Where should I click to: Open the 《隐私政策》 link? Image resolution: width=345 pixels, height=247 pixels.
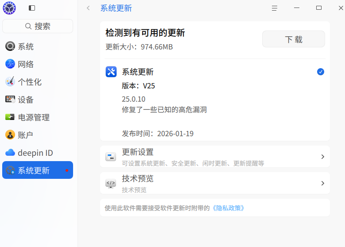[x=229, y=208]
